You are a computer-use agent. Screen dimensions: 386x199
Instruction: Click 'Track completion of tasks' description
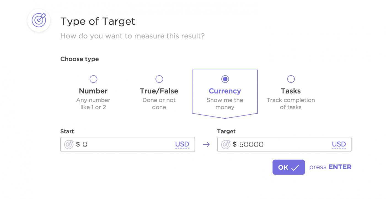(291, 104)
